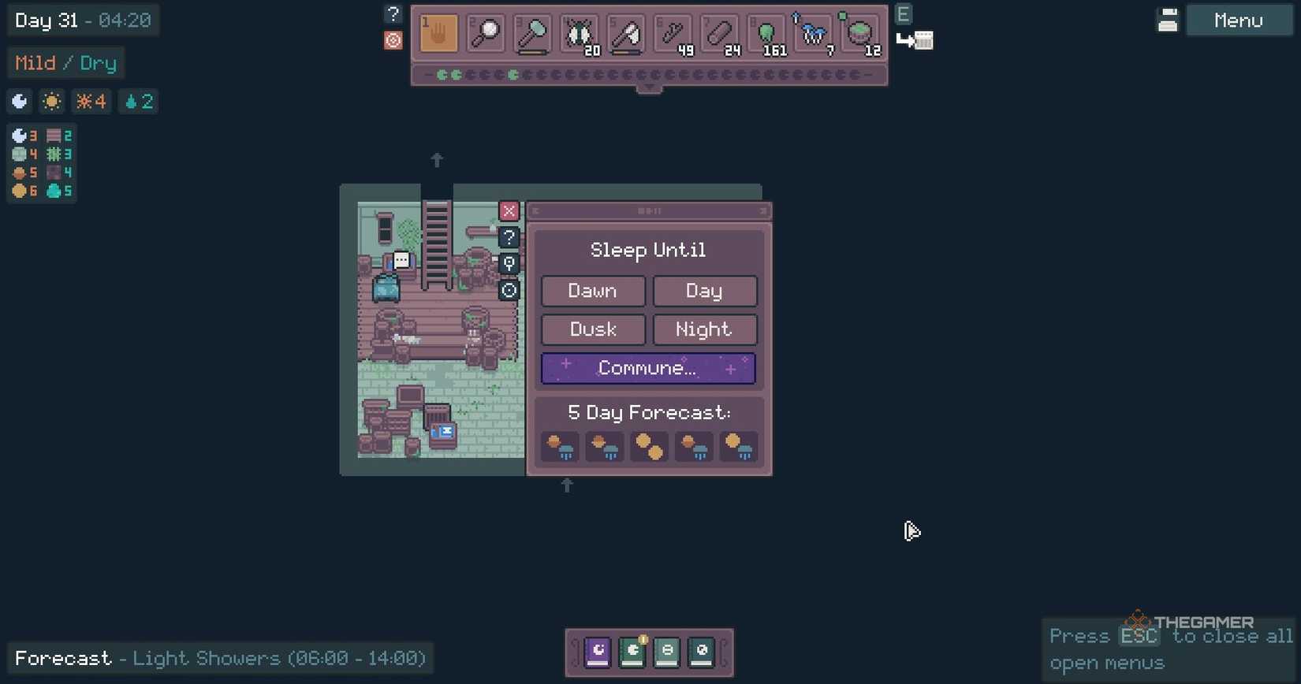Toggle the pin icon on the bed menu
Screen dimensions: 1301x684
pos(509,263)
